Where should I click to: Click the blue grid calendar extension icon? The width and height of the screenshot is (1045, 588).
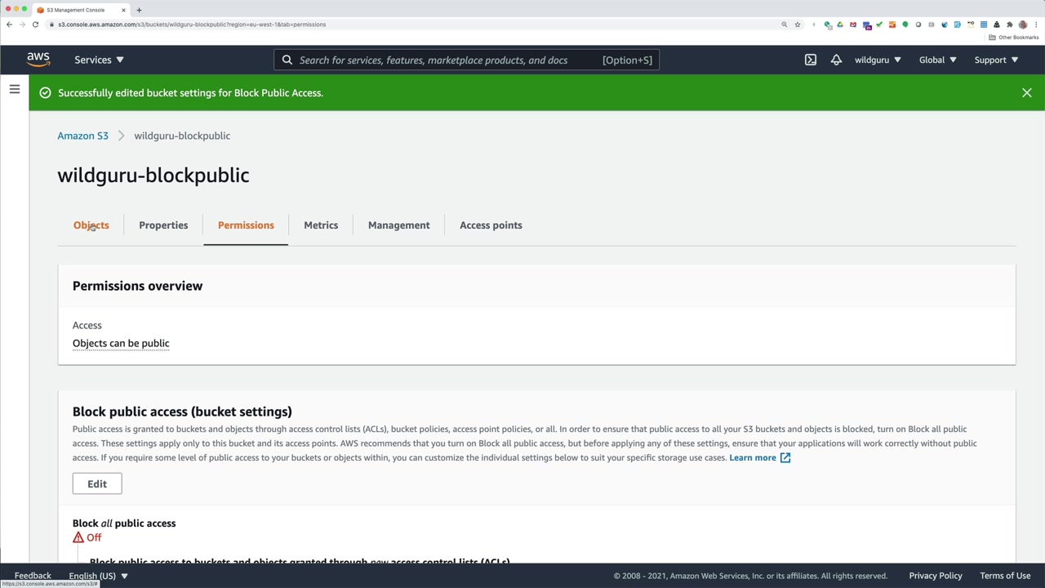click(x=984, y=24)
